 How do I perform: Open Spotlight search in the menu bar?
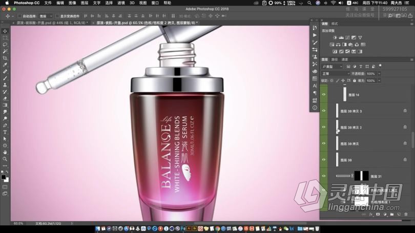click(x=309, y=3)
